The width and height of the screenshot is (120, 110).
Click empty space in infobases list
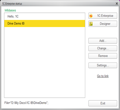(45, 62)
